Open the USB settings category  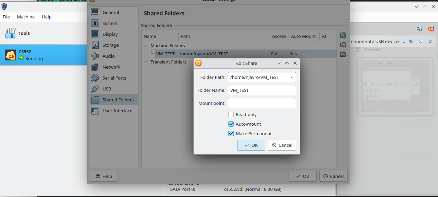107,89
